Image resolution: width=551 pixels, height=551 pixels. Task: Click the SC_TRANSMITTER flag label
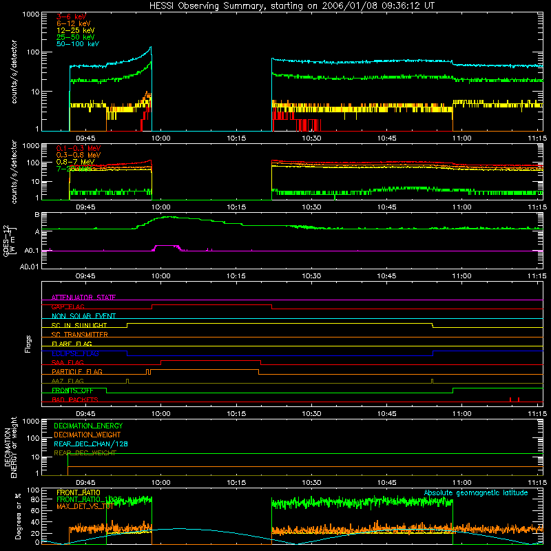[x=79, y=334]
